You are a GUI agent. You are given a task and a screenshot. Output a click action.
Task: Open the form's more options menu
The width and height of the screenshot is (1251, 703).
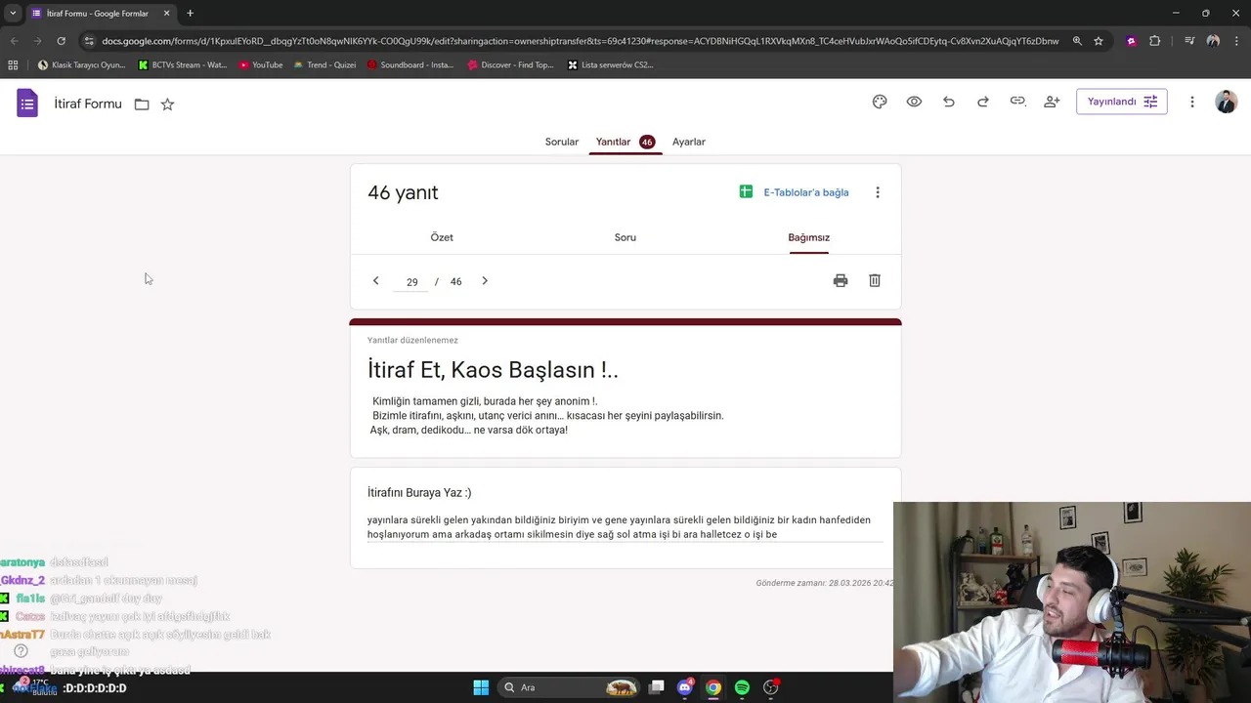pyautogui.click(x=1191, y=102)
